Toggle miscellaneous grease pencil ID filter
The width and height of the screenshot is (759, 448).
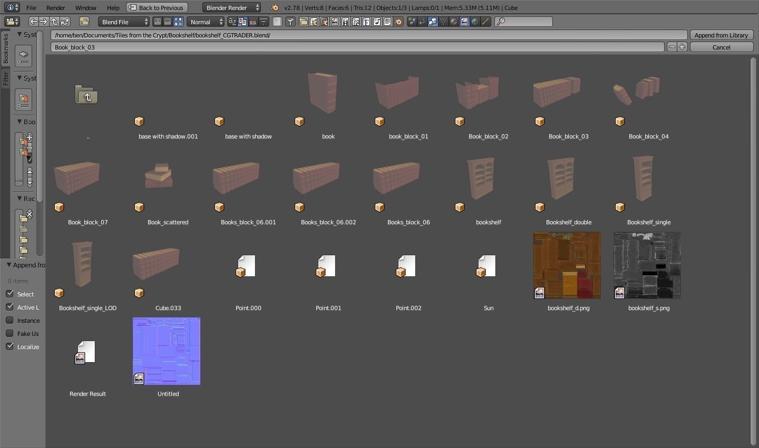[485, 22]
